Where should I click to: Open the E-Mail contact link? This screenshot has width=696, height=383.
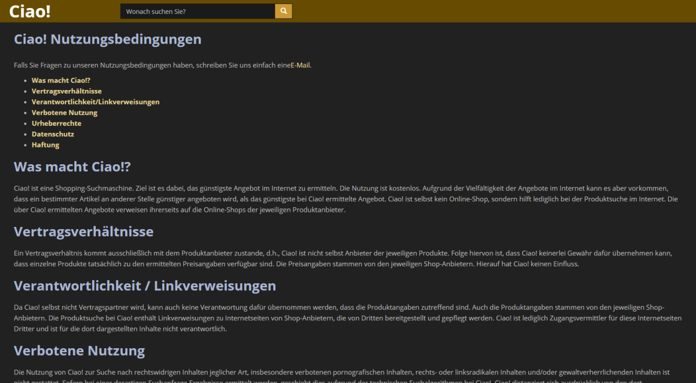pos(301,65)
